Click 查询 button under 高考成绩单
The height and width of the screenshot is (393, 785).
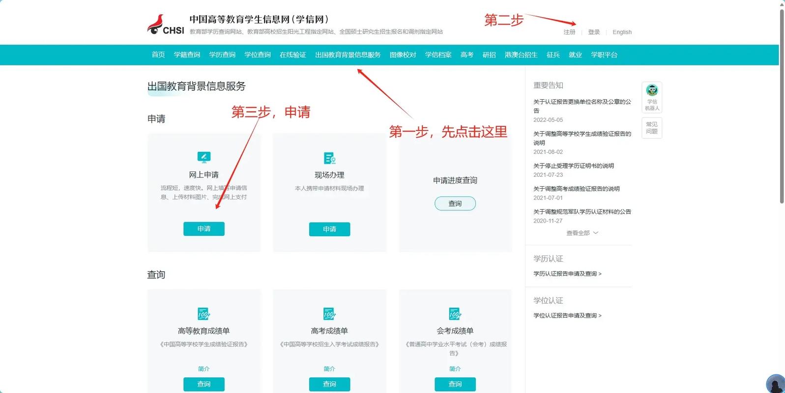click(329, 384)
